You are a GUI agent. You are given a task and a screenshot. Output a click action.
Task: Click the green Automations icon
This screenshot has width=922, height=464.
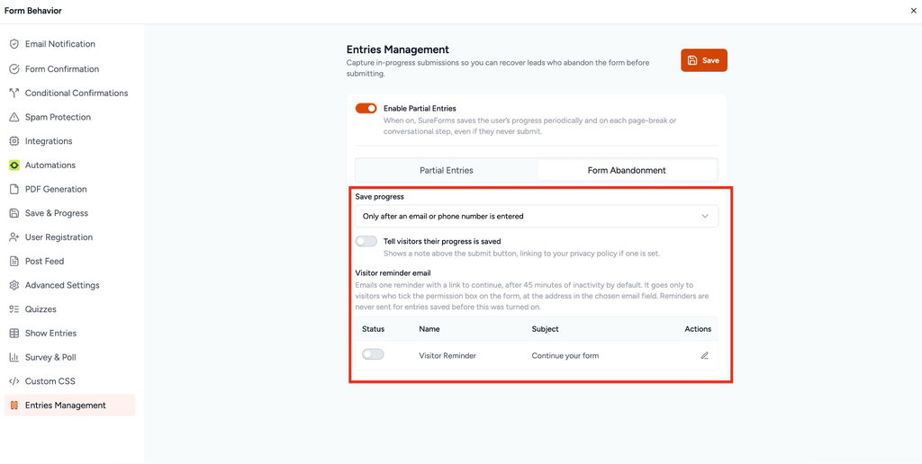(14, 165)
